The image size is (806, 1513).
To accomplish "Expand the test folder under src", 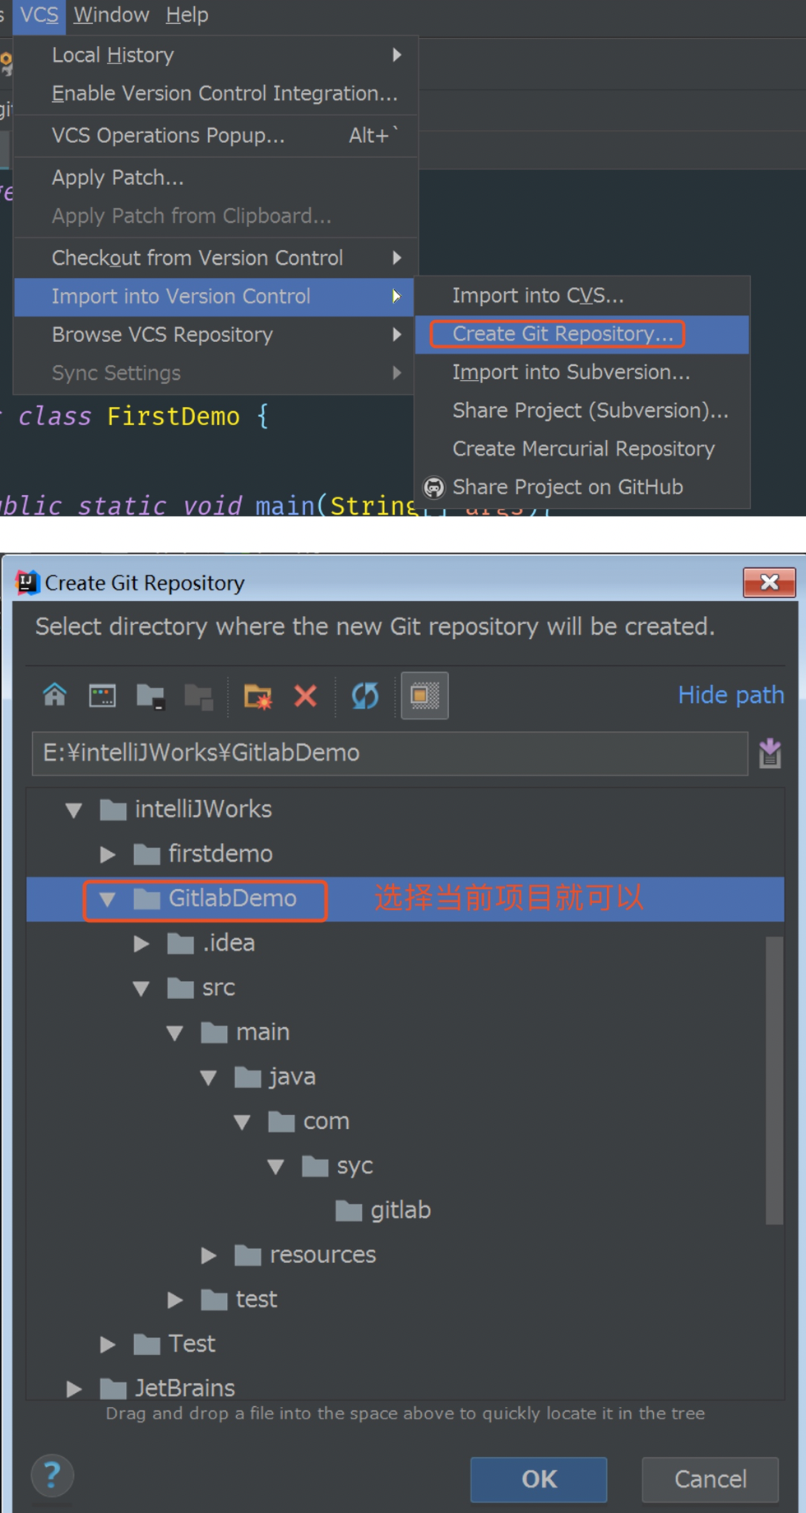I will pyautogui.click(x=175, y=1299).
